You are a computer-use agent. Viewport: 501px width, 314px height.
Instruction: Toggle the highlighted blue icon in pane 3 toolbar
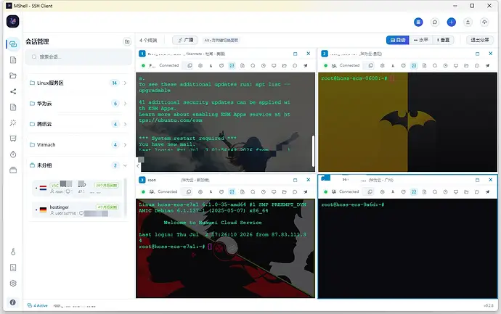[232, 191]
